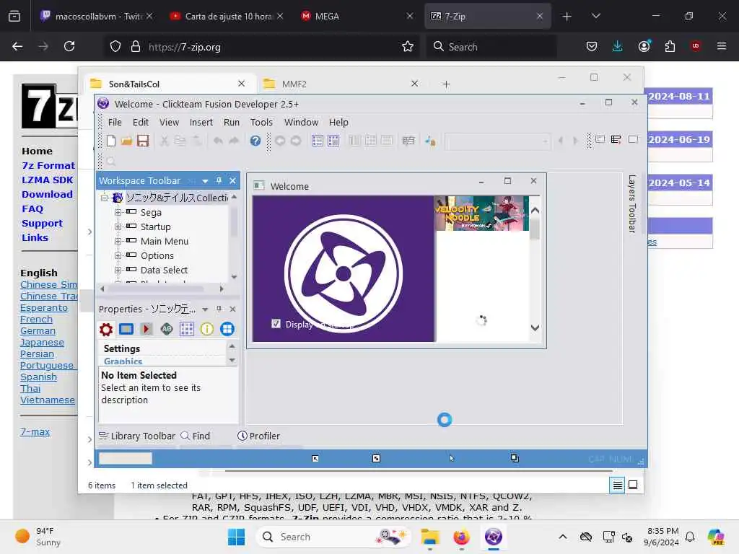Select the red arrow Runtime Options properties icon

(x=146, y=329)
